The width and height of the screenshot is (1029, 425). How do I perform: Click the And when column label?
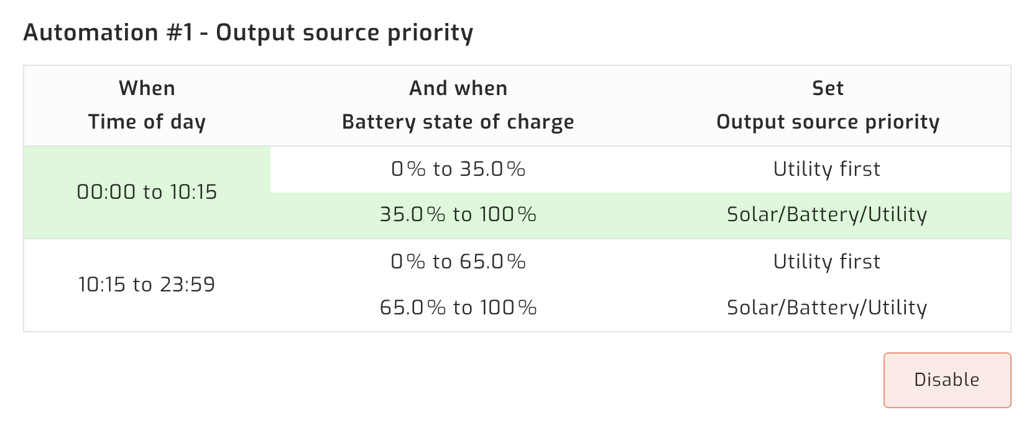click(458, 88)
